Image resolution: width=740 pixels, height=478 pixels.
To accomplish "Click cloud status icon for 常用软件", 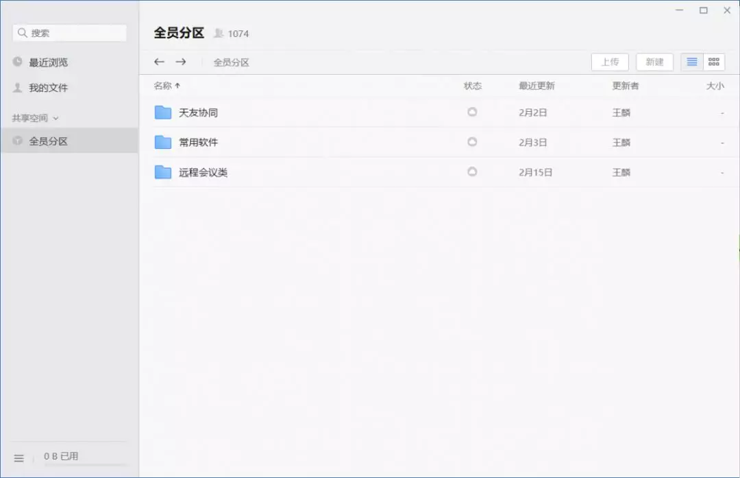I will [472, 142].
